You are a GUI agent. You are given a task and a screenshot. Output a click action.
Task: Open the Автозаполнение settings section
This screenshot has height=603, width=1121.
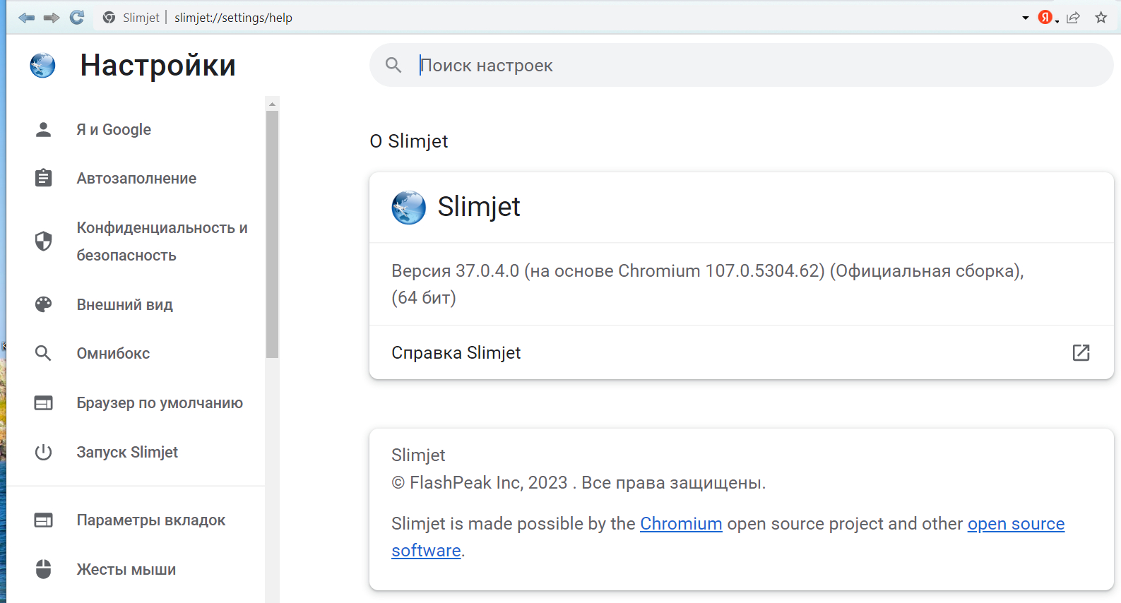click(x=136, y=178)
